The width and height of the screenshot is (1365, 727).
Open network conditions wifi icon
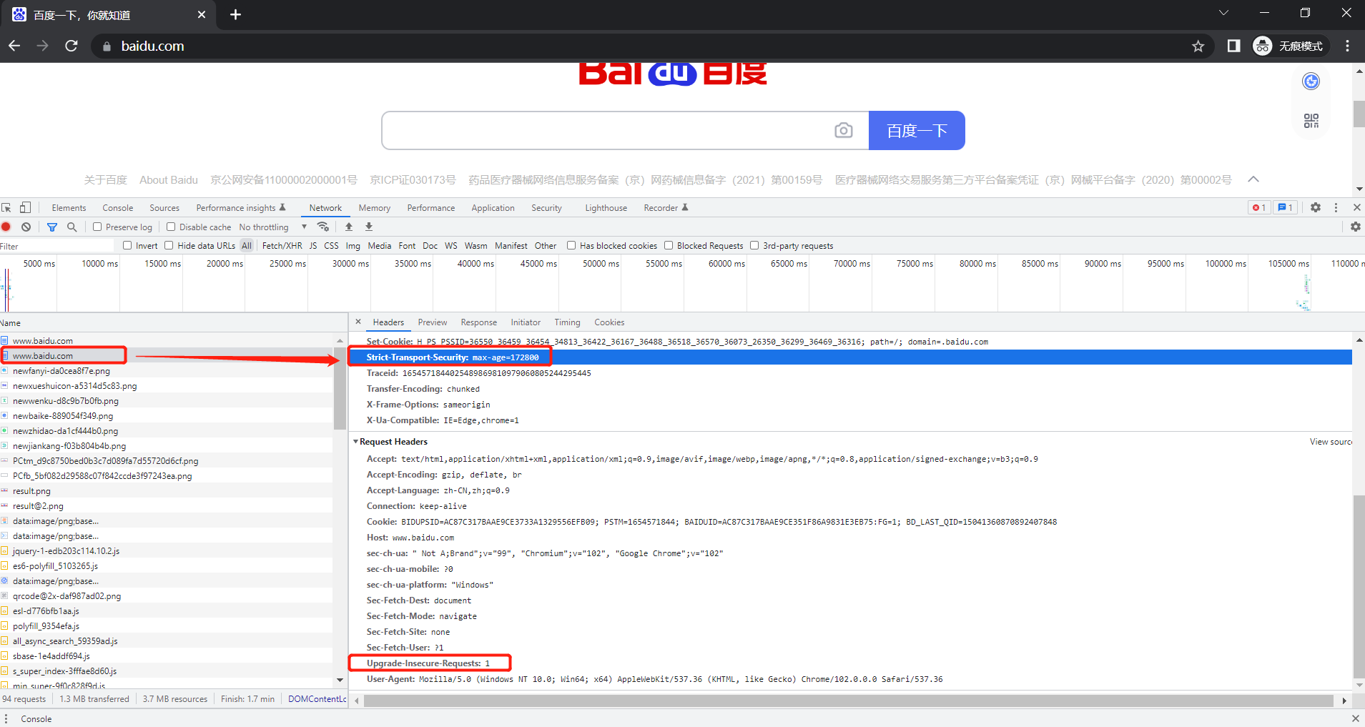(x=323, y=227)
